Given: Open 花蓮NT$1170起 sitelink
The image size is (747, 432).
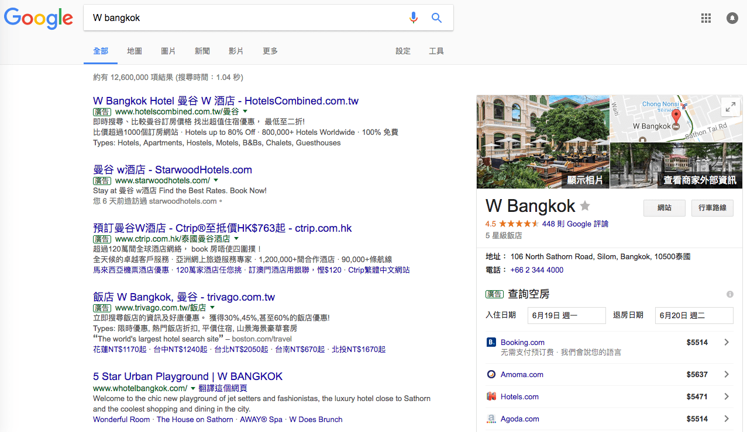Looking at the screenshot, I should click(x=120, y=350).
